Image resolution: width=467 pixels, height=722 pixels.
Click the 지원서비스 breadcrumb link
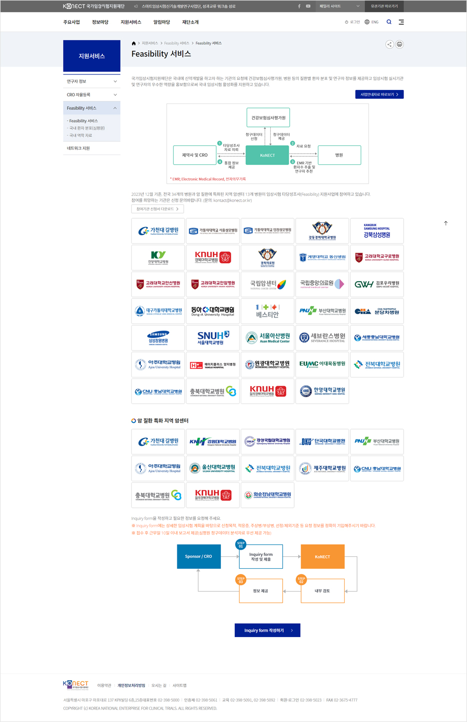point(150,43)
